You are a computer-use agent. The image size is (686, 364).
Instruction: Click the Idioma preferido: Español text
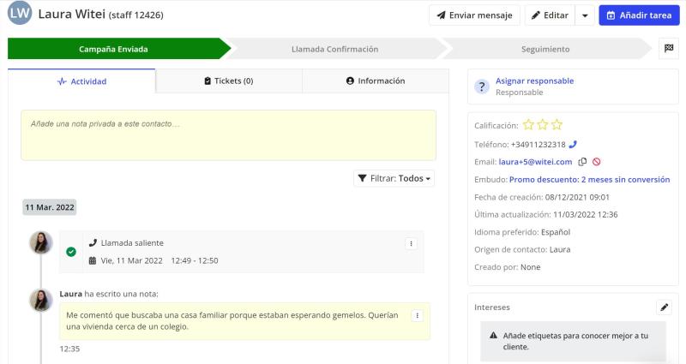click(x=522, y=232)
